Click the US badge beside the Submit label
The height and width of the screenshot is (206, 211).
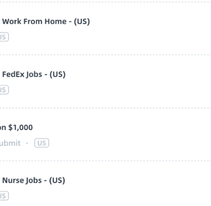[x=42, y=143]
